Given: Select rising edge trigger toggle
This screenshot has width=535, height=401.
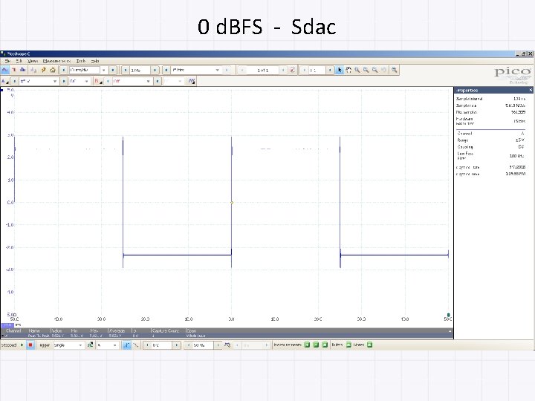Looking at the screenshot, I should (126, 345).
